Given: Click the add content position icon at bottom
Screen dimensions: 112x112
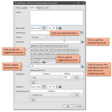Looking at the screenshot, I should (x=33, y=100).
